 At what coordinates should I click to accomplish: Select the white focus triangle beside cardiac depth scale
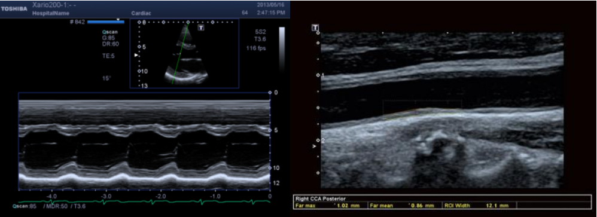tap(136, 55)
